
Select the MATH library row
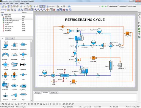click(x=16, y=25)
